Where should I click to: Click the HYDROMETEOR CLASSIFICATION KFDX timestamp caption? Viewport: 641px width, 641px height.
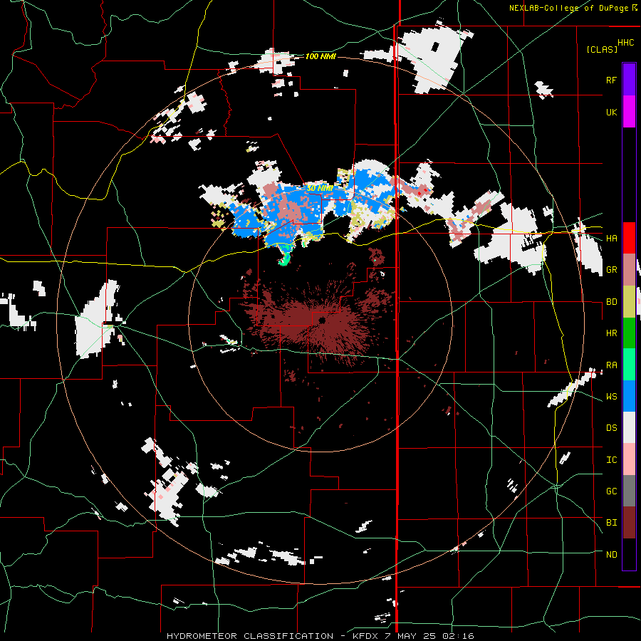(x=320, y=636)
